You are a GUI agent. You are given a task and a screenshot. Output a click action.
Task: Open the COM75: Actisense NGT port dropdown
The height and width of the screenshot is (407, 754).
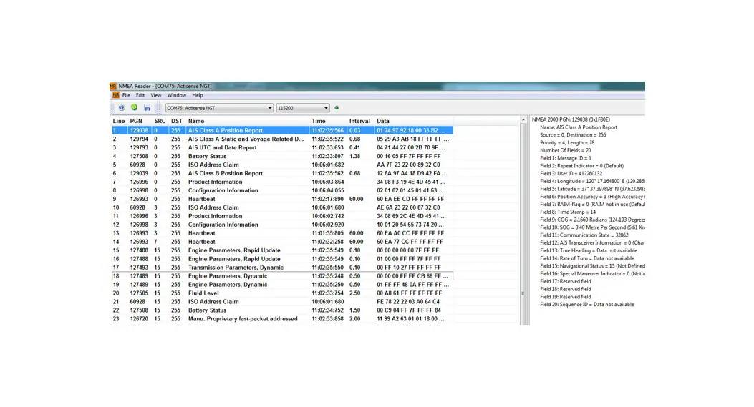(219, 108)
